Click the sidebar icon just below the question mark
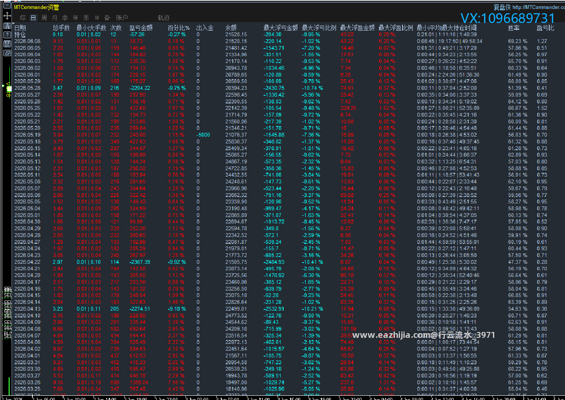 click(7, 44)
